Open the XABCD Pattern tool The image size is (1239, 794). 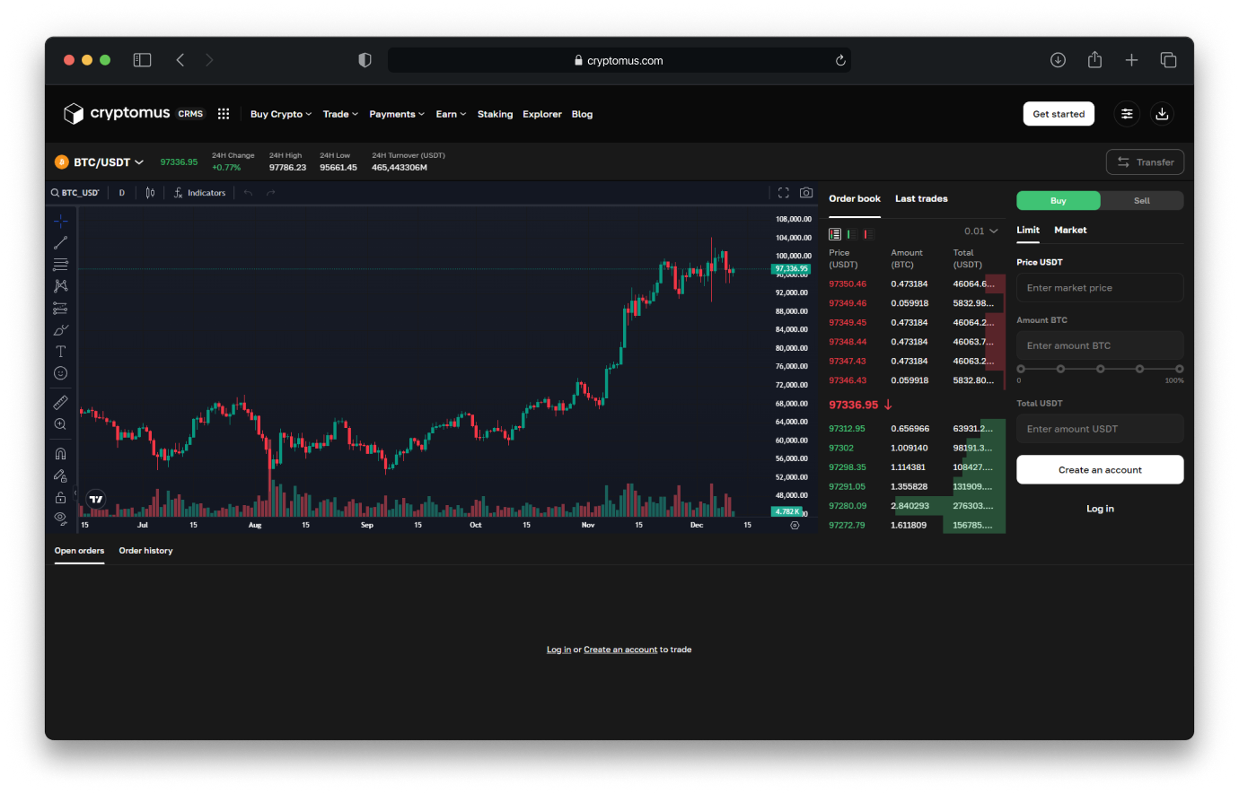tap(60, 285)
